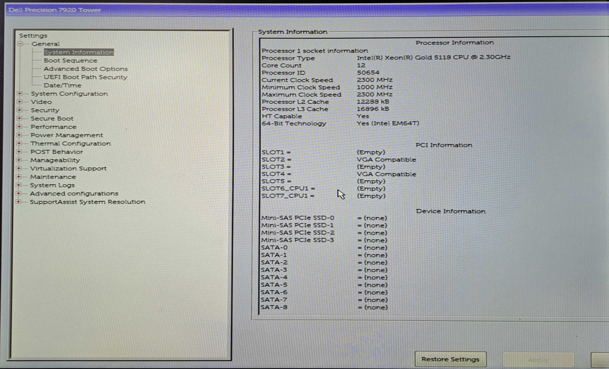The width and height of the screenshot is (609, 369).
Task: Click the PCI Information heading
Action: tap(443, 145)
